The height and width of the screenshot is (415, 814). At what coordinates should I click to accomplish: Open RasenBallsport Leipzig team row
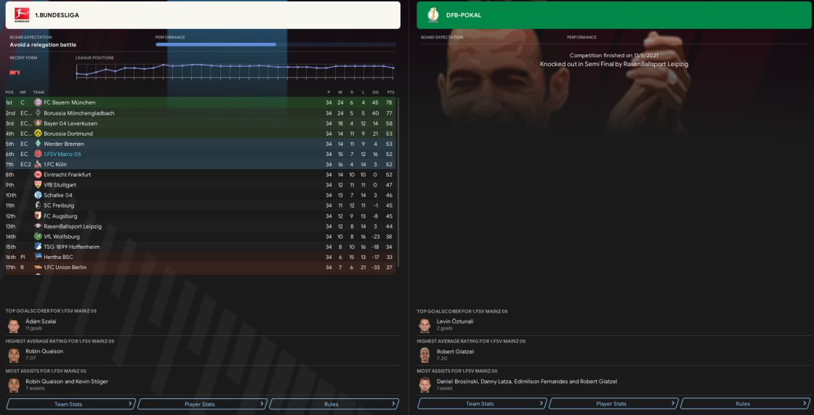pos(201,226)
